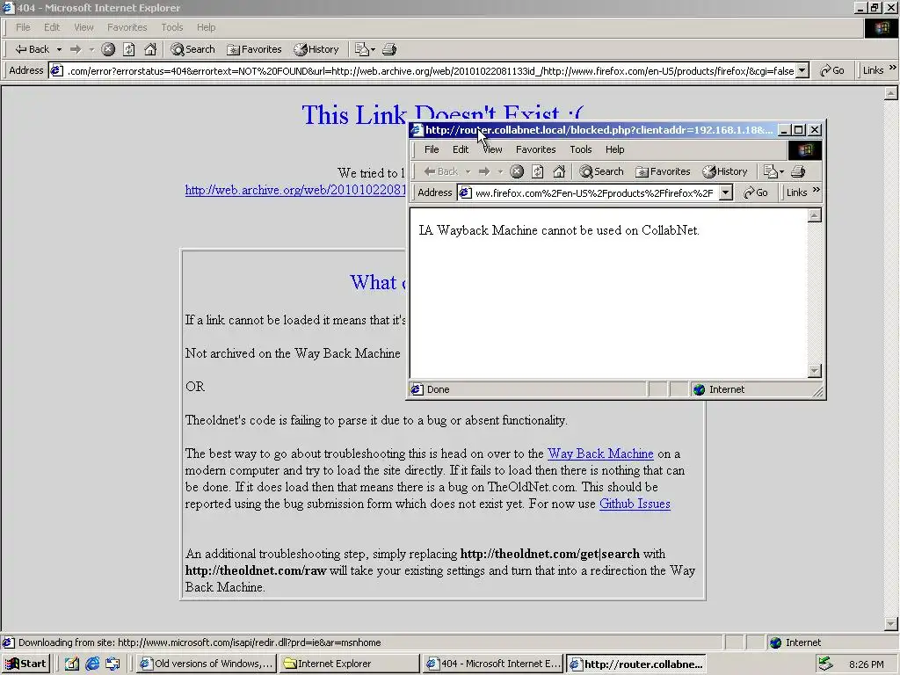
Task: Click web.archive.org link on 404 page
Action: 295,190
